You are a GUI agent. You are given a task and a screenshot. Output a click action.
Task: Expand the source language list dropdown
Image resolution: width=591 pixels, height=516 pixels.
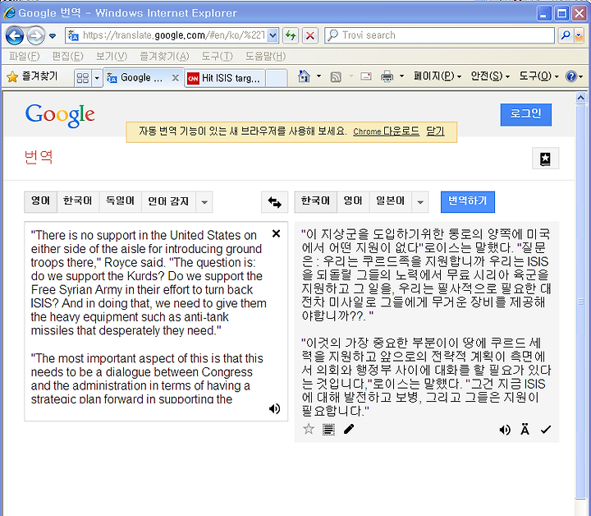pos(204,202)
